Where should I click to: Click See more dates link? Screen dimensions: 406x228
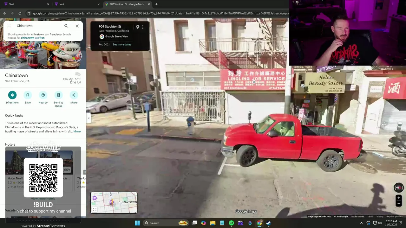point(122,45)
